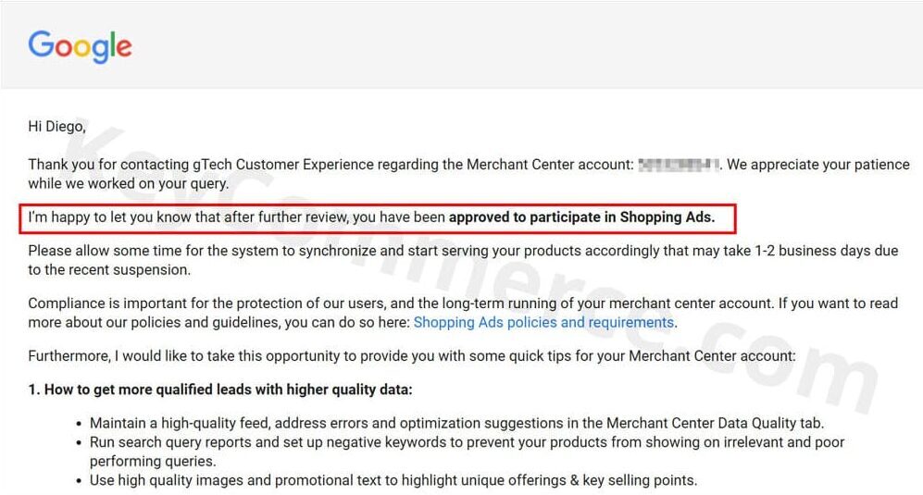Click the Google logo in header
Screen dimensions: 923x495
pos(80,45)
